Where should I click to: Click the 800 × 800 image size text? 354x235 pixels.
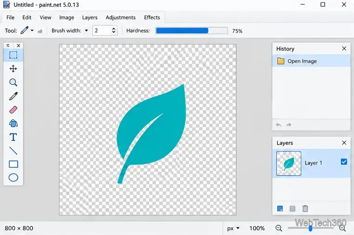19,228
